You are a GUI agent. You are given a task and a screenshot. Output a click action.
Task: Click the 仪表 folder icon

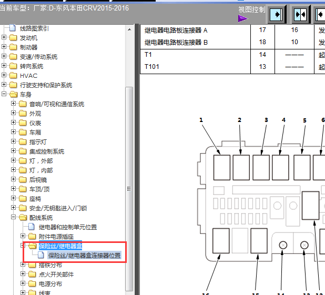point(23,123)
